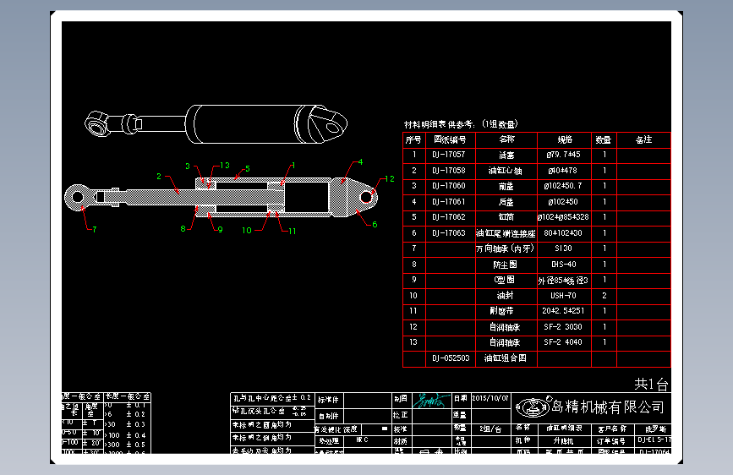This screenshot has height=475, width=733.
Task: Click the company logo in title block
Action: (x=533, y=407)
